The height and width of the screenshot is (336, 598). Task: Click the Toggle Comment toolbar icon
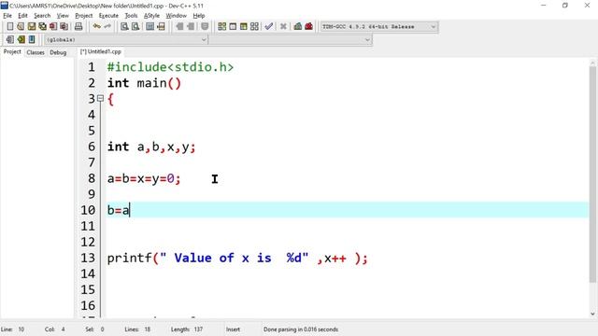205,26
